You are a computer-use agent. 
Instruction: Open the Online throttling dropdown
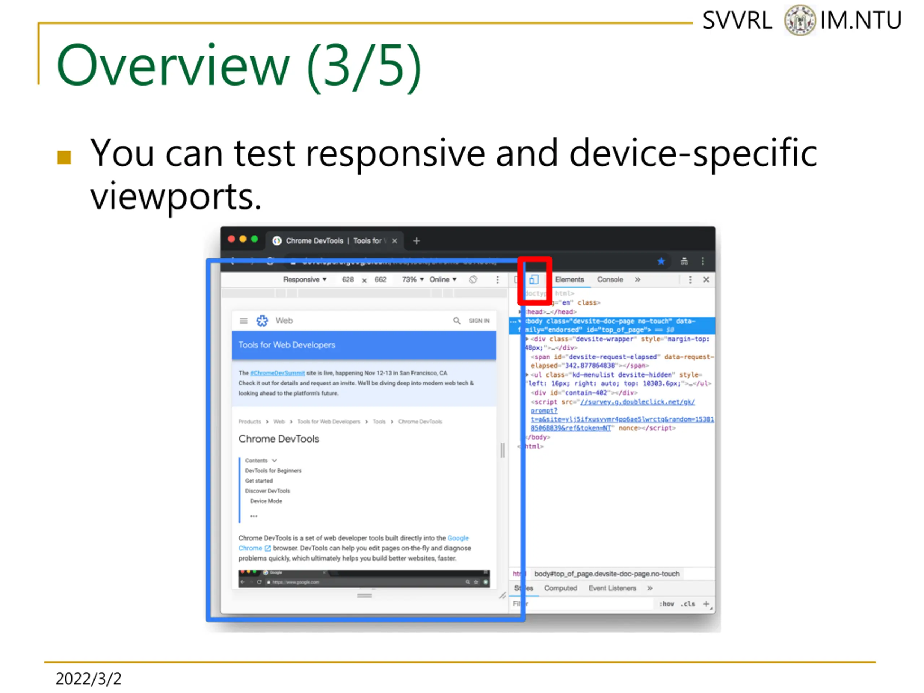pos(443,279)
